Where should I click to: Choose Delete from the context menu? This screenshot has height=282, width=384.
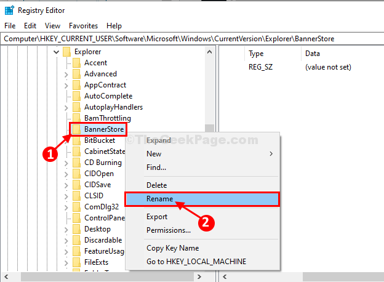(x=156, y=185)
